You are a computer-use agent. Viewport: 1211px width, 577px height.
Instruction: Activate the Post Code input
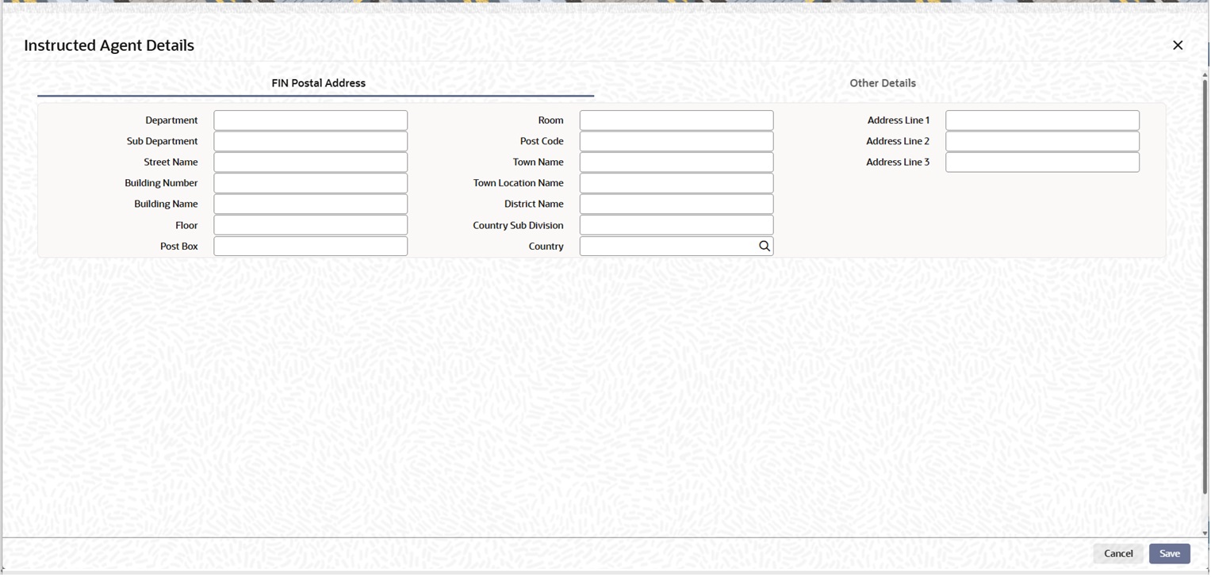pos(676,141)
